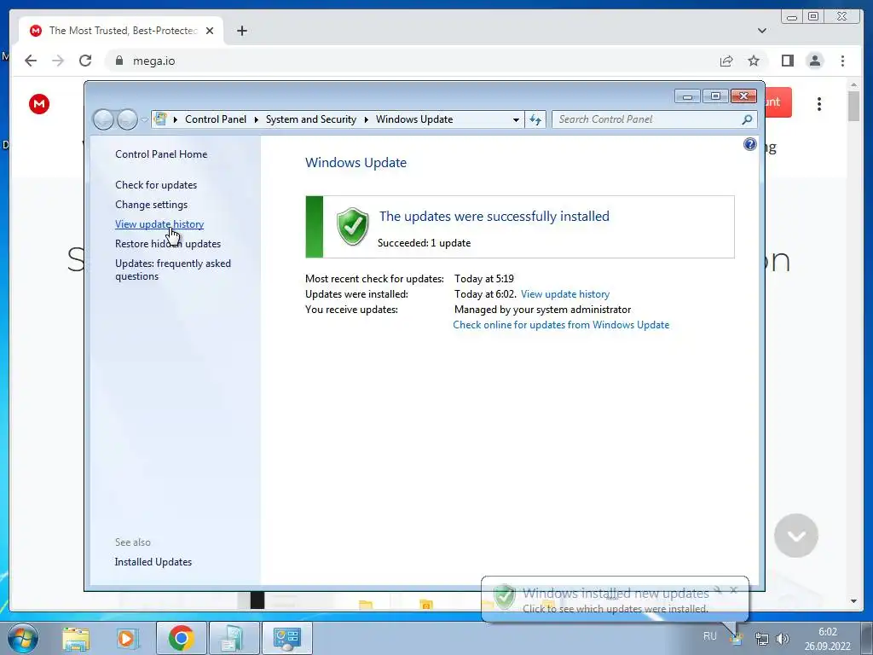Viewport: 873px width, 655px height.
Task: Open the address bar history dropdown arrow
Action: 516,119
